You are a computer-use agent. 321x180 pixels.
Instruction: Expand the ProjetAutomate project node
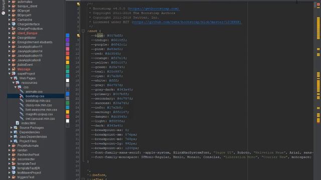click(10, 145)
